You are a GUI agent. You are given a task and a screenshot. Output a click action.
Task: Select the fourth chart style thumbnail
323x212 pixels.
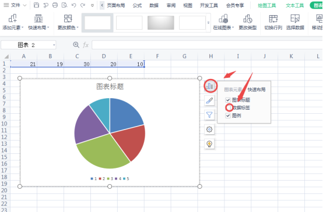192,23
